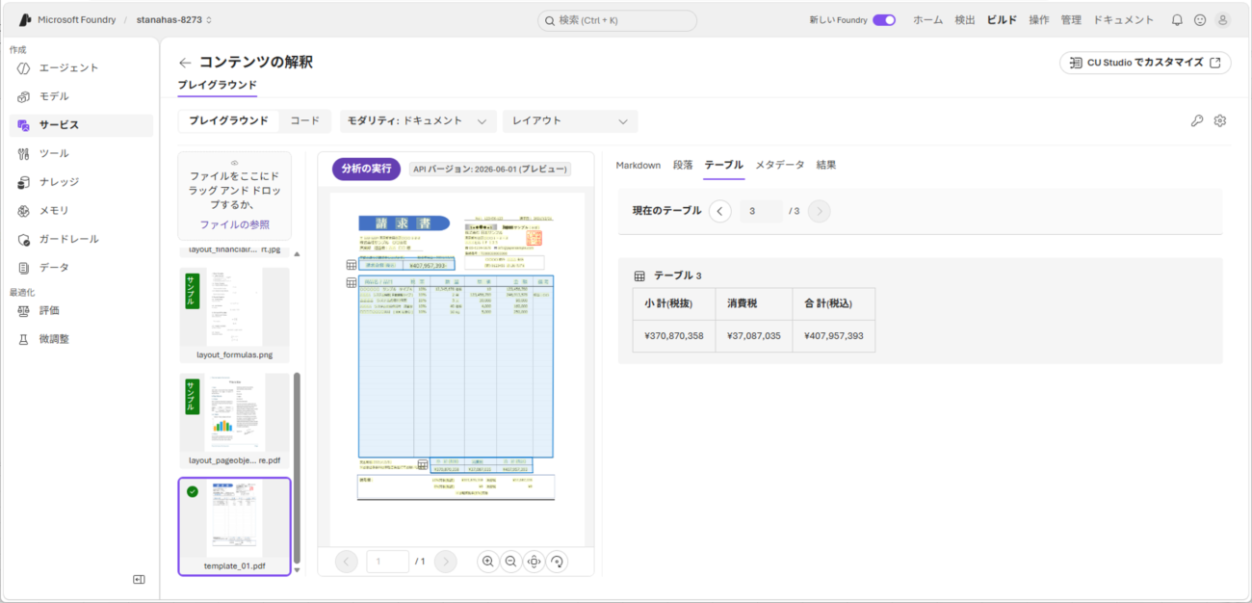
Task: Go back with the arrow beside コンテンツの解釈
Action: [185, 63]
